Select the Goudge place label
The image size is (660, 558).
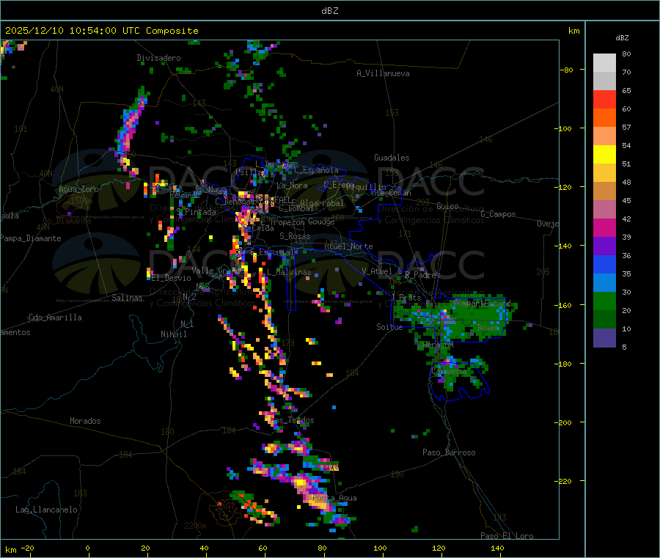pos(321,221)
